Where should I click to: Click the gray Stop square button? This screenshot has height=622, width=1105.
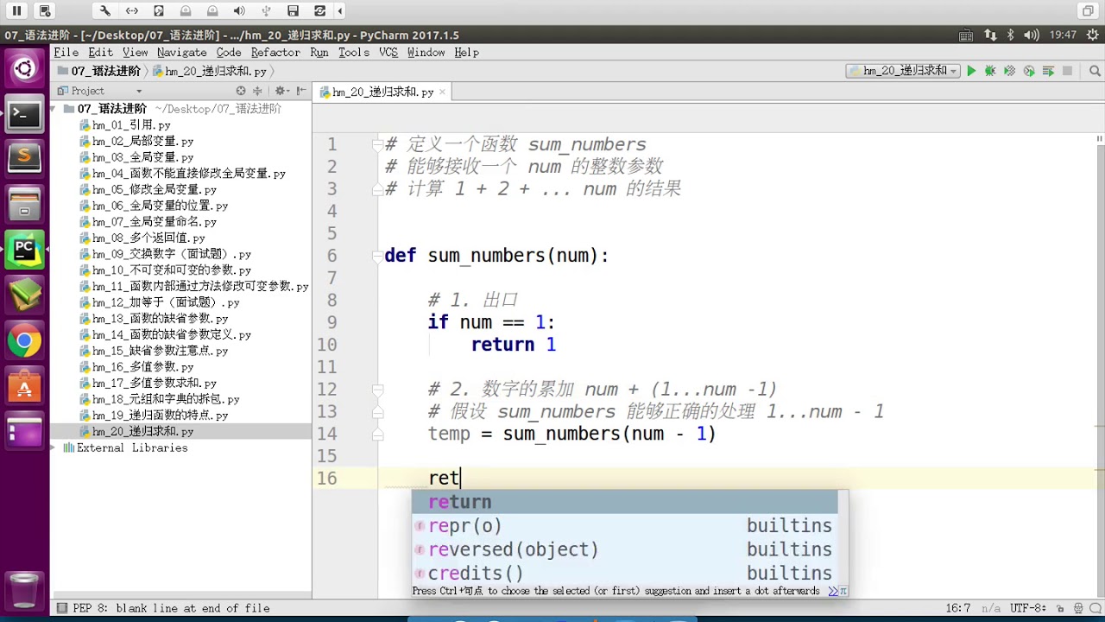[x=1068, y=71]
